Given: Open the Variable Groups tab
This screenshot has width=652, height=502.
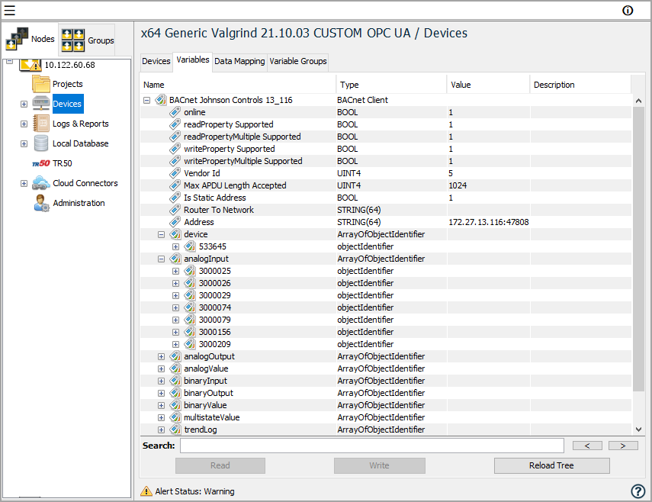Looking at the screenshot, I should point(297,61).
